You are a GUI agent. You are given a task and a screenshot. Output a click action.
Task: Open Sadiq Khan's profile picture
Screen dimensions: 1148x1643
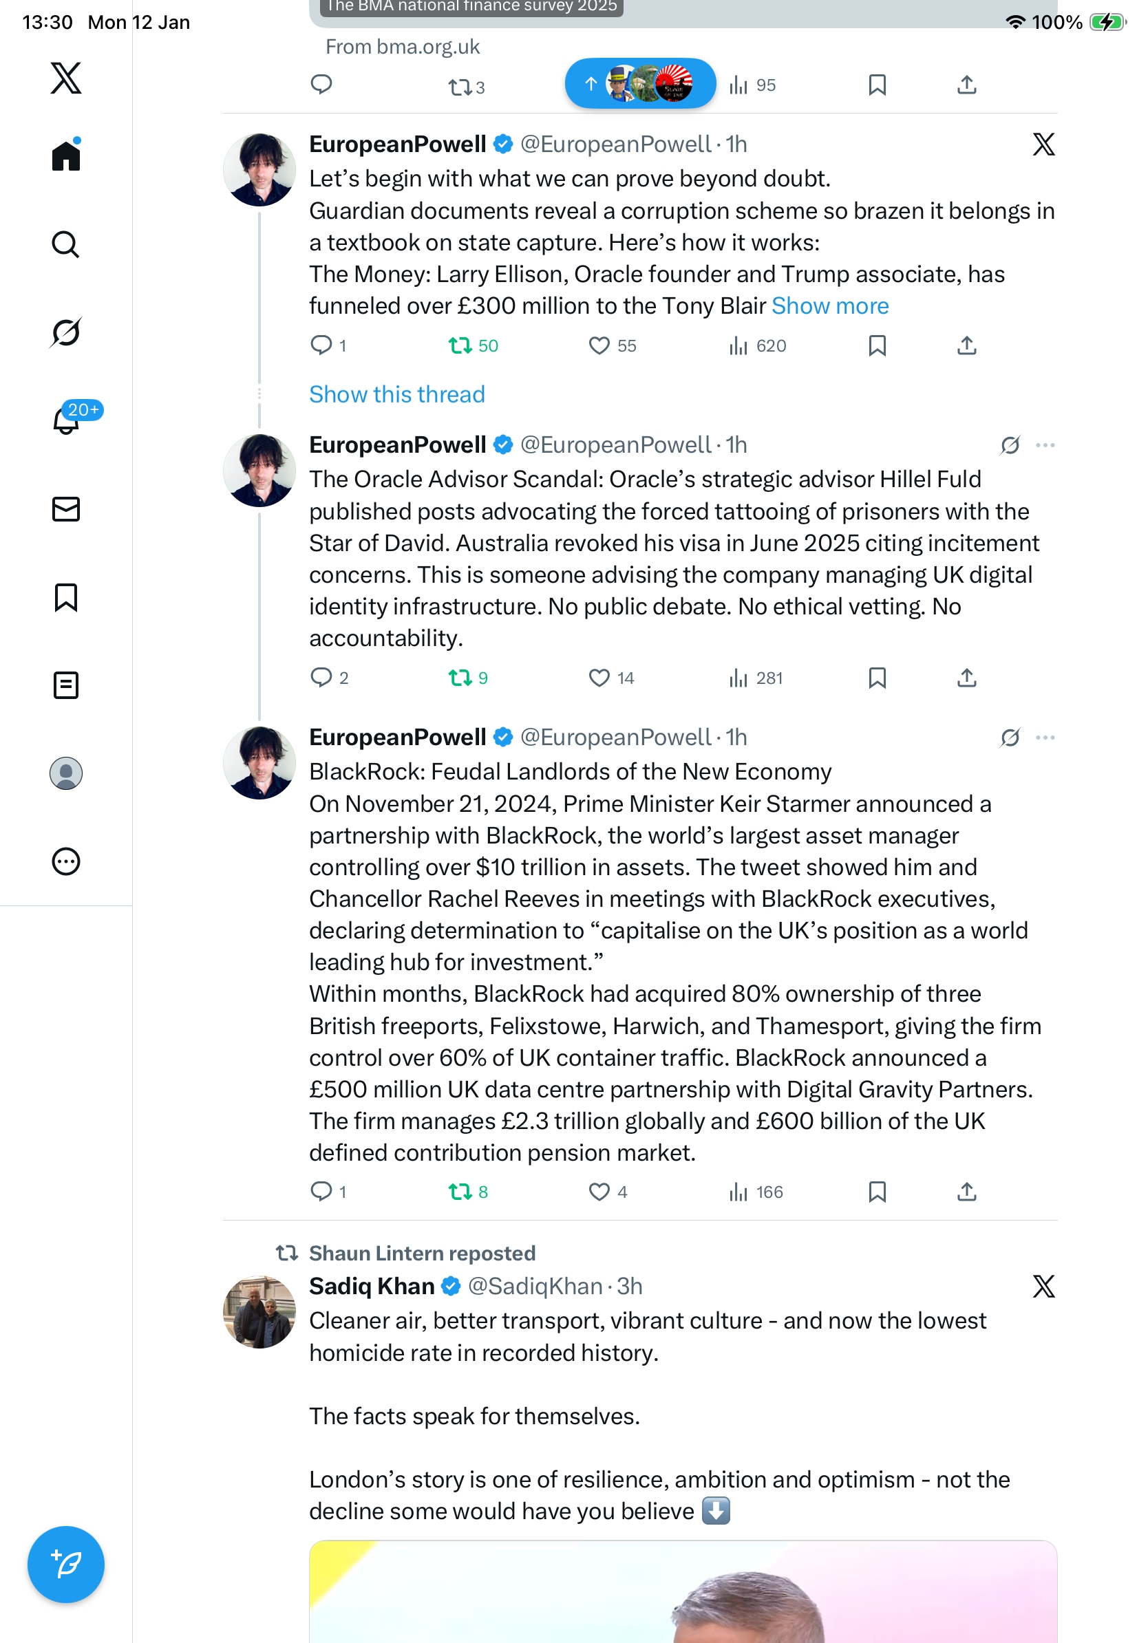click(259, 1311)
